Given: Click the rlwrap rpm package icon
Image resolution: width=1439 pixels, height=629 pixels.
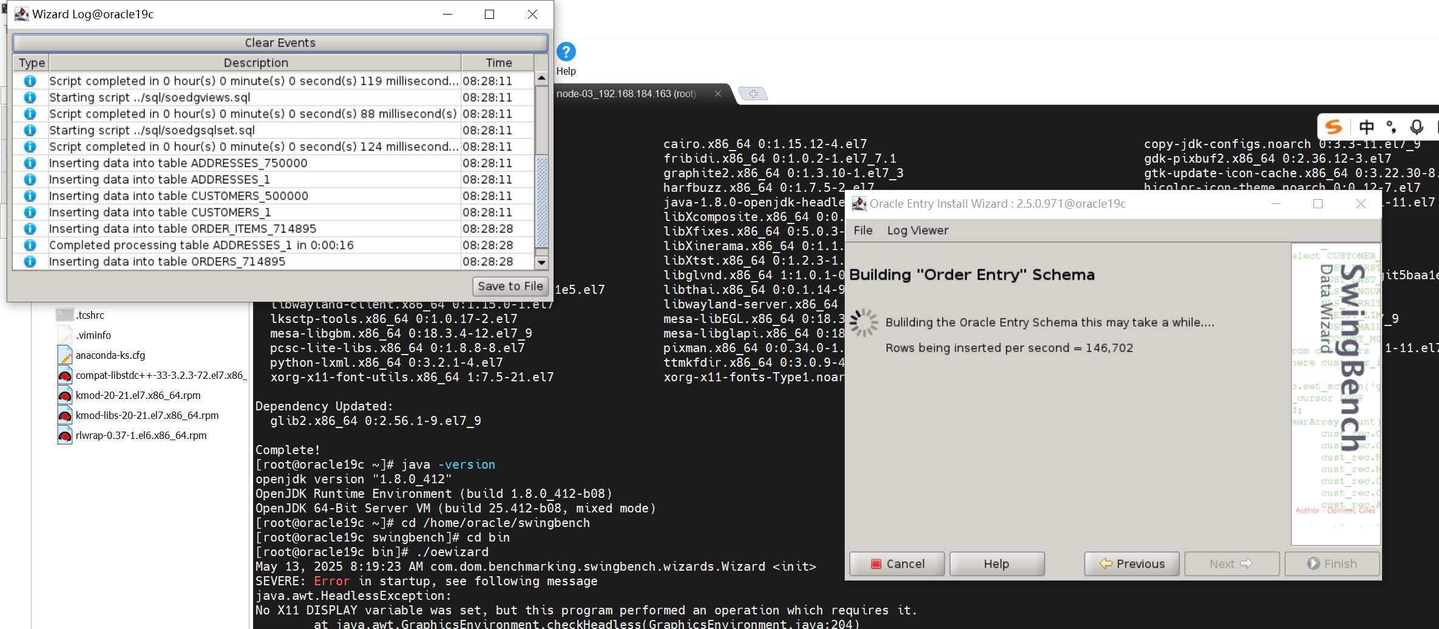Looking at the screenshot, I should [64, 435].
